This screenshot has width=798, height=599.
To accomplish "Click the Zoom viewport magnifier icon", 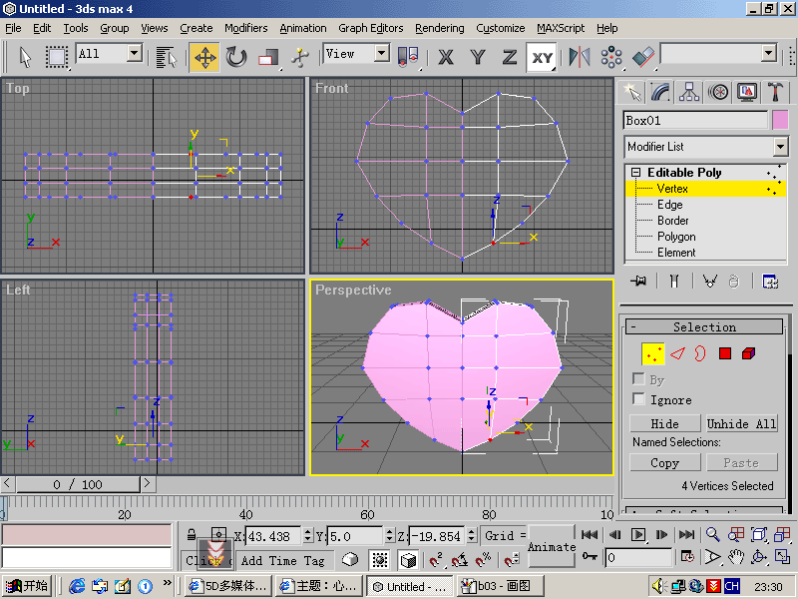I will 713,534.
